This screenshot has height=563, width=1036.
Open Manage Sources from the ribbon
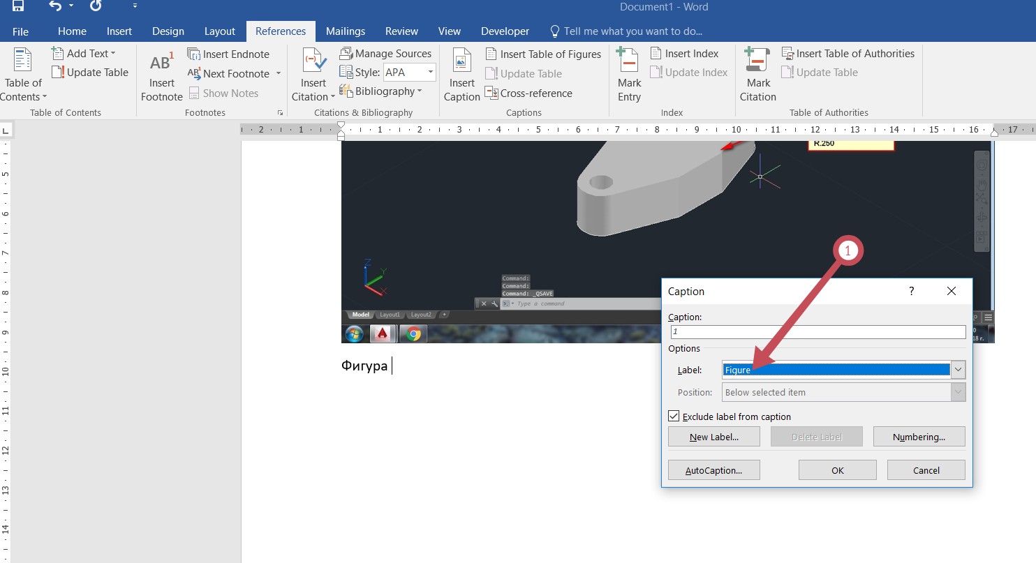(385, 54)
